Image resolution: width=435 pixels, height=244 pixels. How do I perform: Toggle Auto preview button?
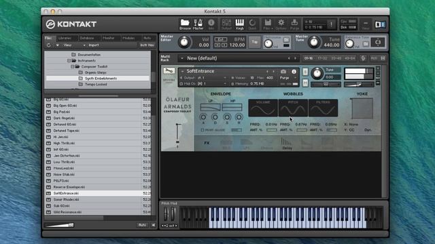[142, 225]
